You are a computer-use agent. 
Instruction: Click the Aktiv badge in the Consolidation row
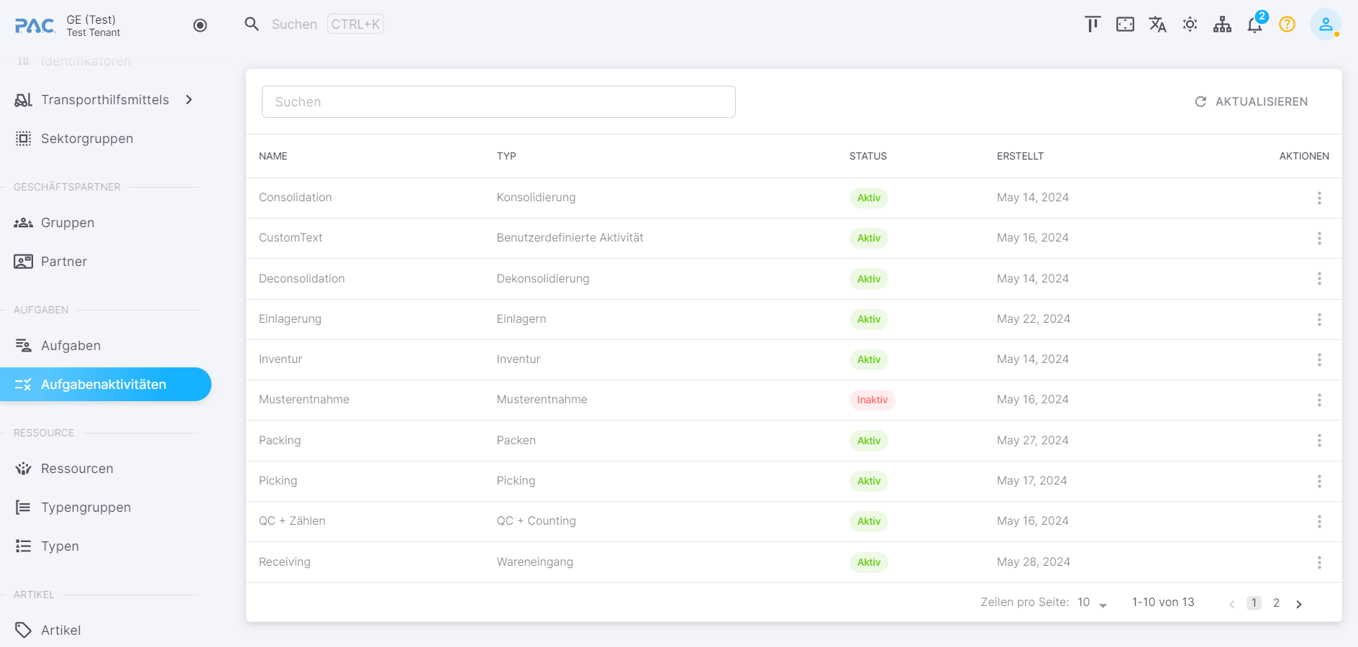click(869, 198)
